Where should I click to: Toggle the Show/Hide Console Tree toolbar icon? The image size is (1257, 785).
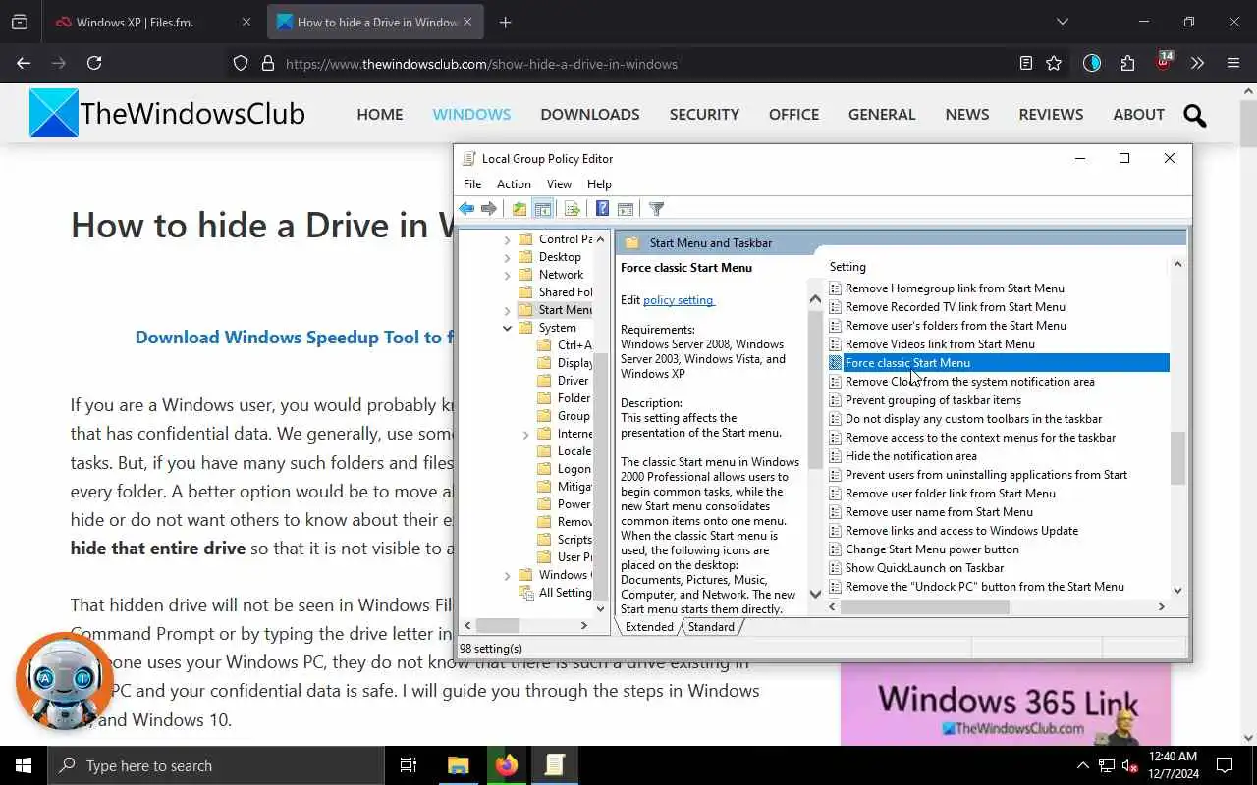coord(542,208)
